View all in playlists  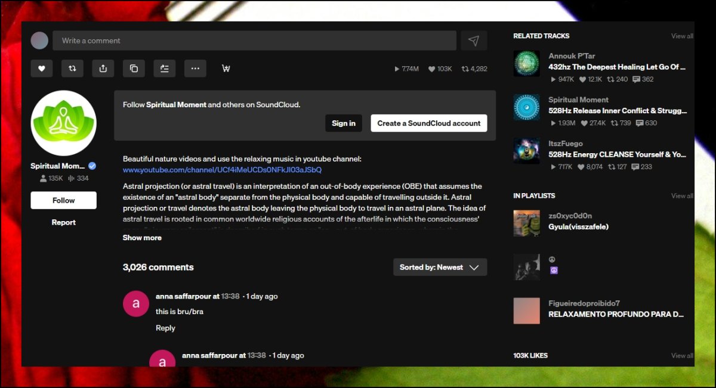pos(682,195)
